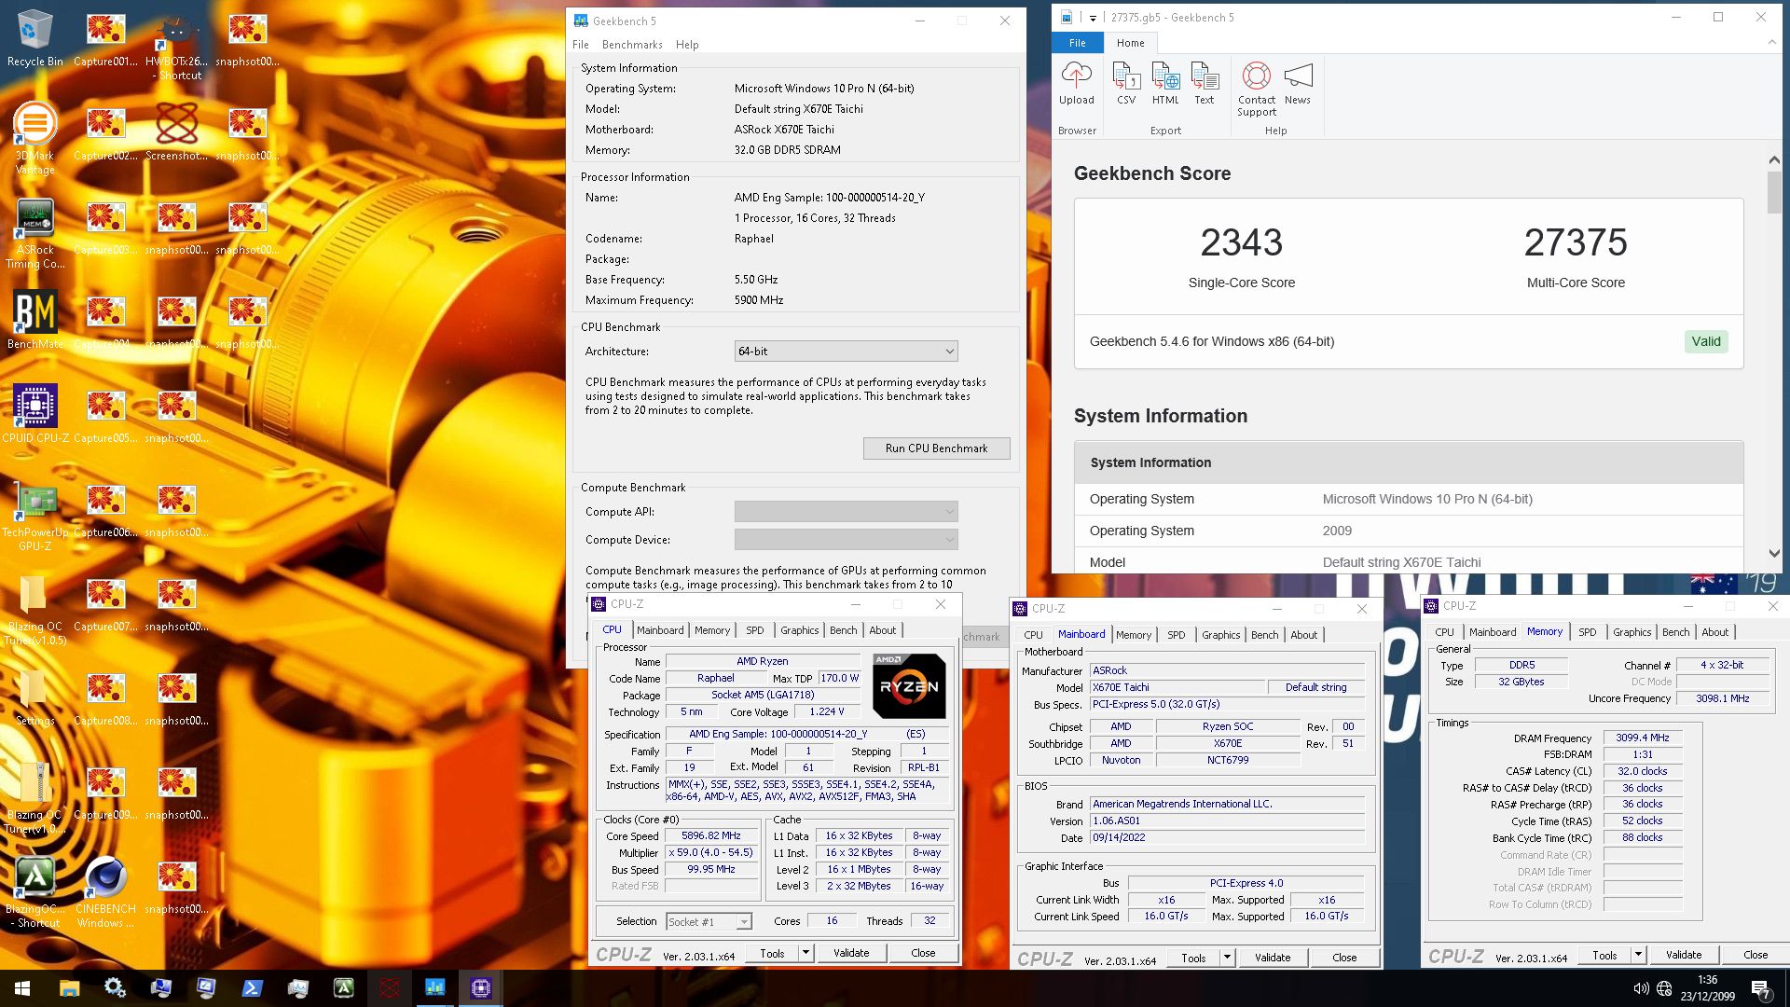Open Screenshot desktop icon

[176, 132]
